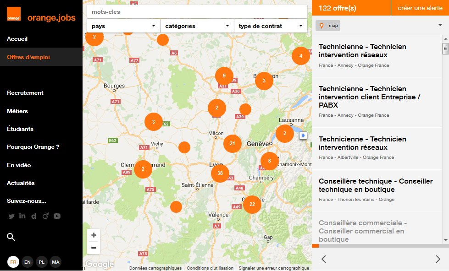Click the orange page progress indicator bar
449x271 pixels.
[x=315, y=246]
